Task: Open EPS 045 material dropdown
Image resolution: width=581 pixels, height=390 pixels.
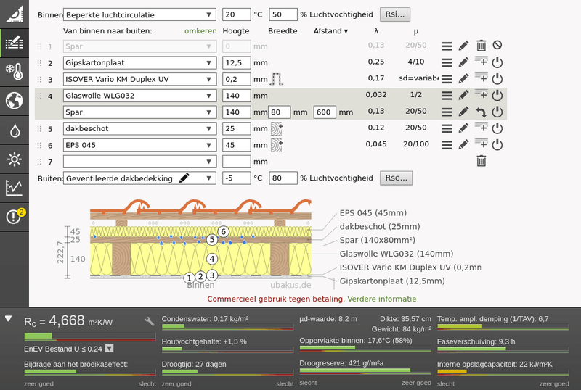Action: (139, 145)
